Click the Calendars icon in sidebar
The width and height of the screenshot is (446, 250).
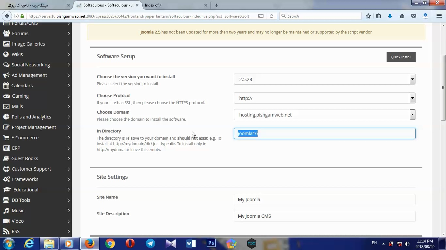6,86
